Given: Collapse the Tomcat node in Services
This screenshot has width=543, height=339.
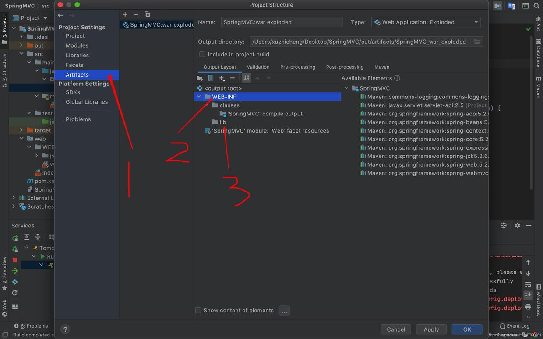Looking at the screenshot, I should [x=26, y=248].
